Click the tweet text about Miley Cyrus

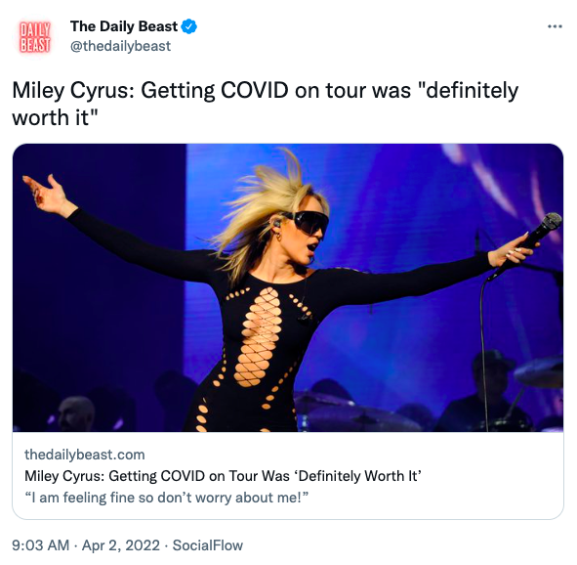pos(265,104)
